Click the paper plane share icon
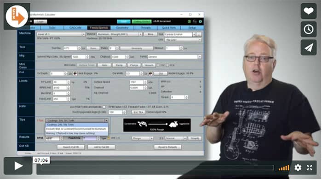Image resolution: width=322 pixels, height=180 pixels. 309,48
